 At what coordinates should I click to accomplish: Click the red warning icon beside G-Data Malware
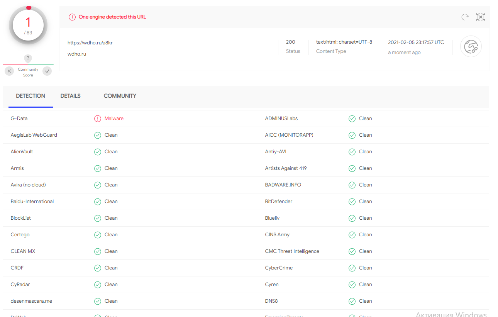point(98,119)
